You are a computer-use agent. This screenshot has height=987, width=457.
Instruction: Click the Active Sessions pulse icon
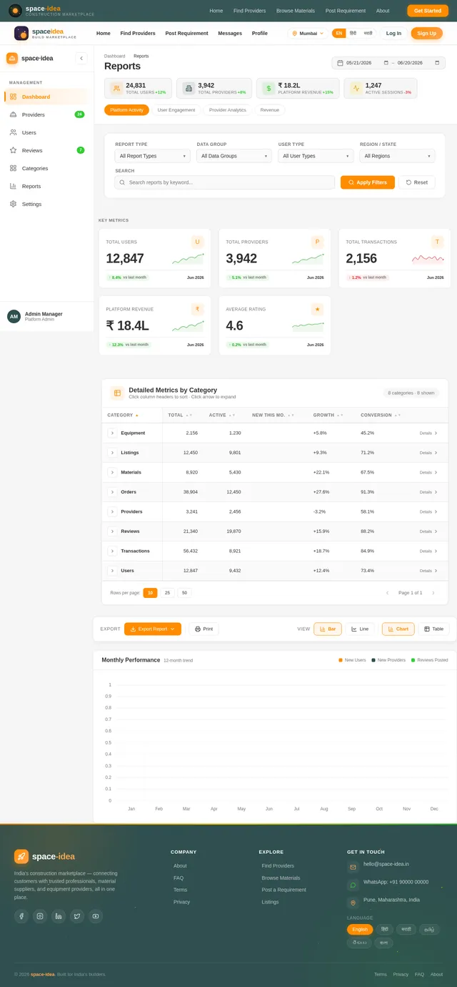click(x=356, y=89)
